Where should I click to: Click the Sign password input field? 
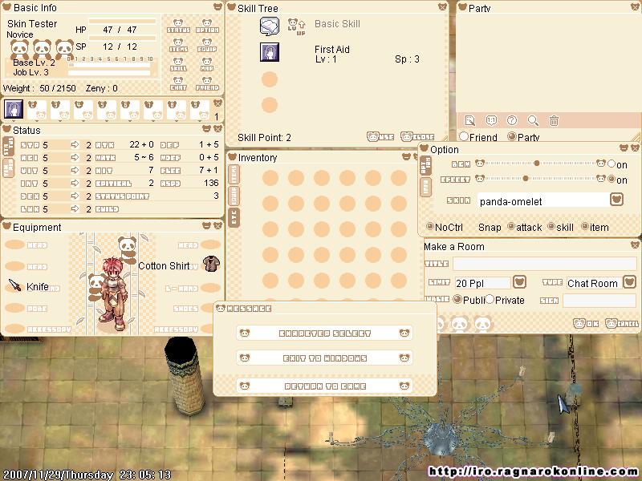coord(599,300)
